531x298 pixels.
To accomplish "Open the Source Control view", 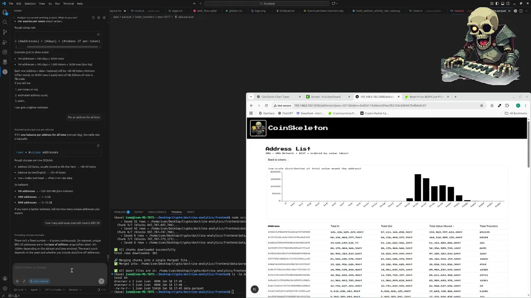I will click(x=5, y=32).
